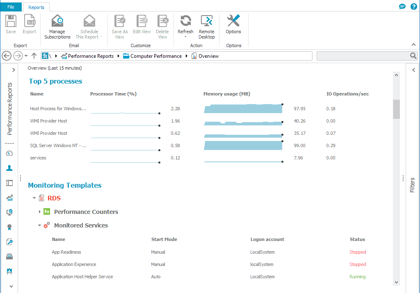Select the Application Experience service

[x=74, y=264]
